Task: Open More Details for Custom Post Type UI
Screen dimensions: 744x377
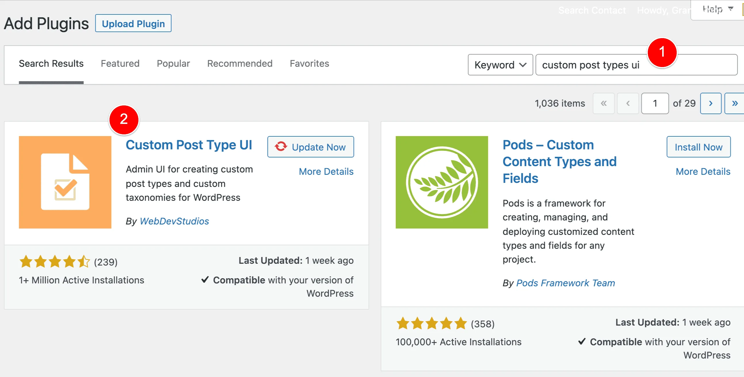Action: (326, 172)
